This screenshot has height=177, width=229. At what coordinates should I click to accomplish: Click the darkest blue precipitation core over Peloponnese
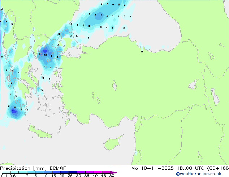click(x=14, y=111)
